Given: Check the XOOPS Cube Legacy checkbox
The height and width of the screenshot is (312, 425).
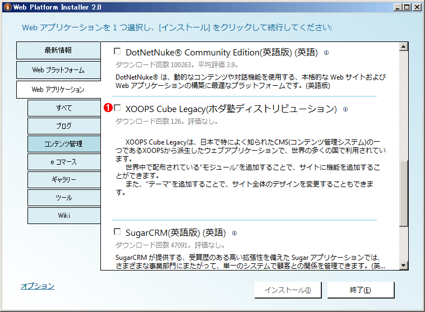Looking at the screenshot, I should click(x=117, y=108).
